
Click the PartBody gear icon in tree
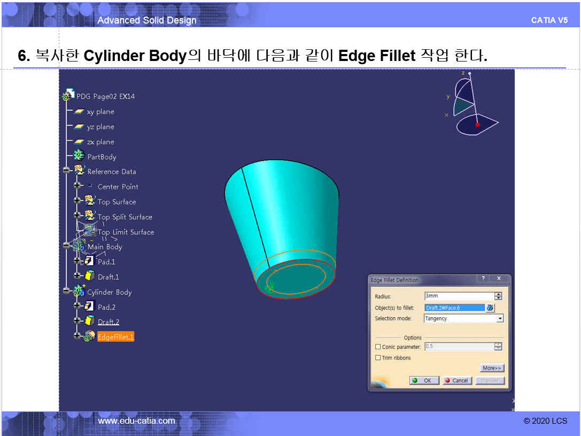79,156
